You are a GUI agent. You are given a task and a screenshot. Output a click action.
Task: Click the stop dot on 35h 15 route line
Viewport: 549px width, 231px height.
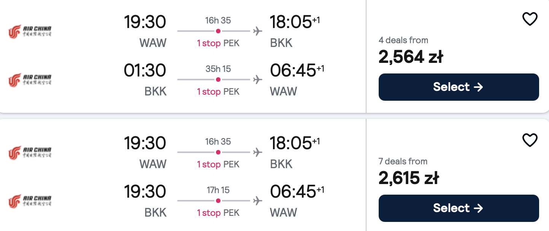[218, 80]
